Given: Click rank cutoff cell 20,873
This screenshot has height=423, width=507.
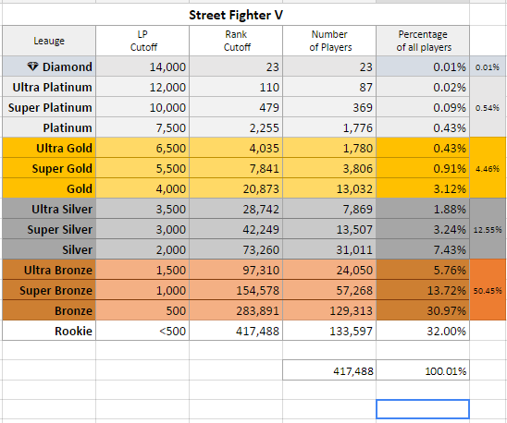Looking at the screenshot, I should point(236,188).
